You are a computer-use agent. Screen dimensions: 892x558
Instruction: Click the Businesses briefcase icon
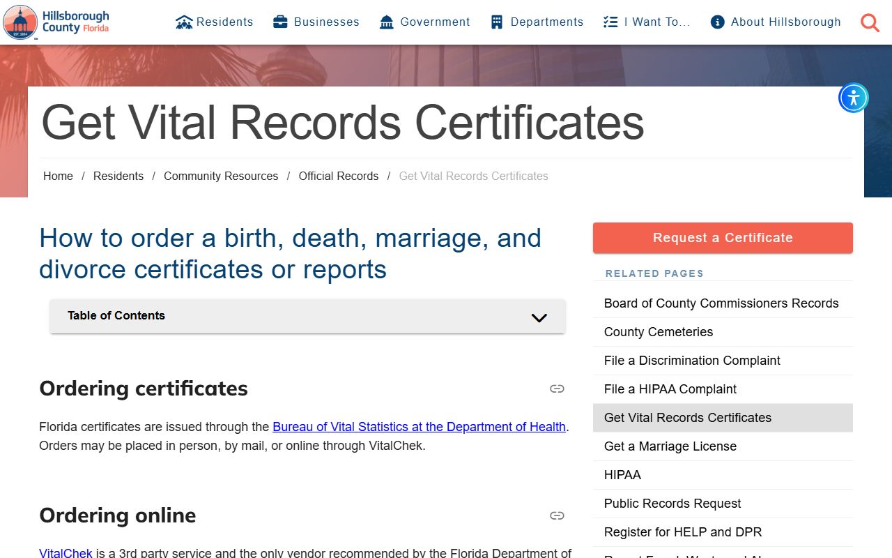(280, 22)
